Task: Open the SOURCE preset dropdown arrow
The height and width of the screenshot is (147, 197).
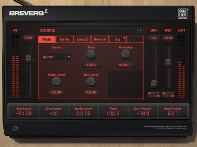Action: [140, 30]
